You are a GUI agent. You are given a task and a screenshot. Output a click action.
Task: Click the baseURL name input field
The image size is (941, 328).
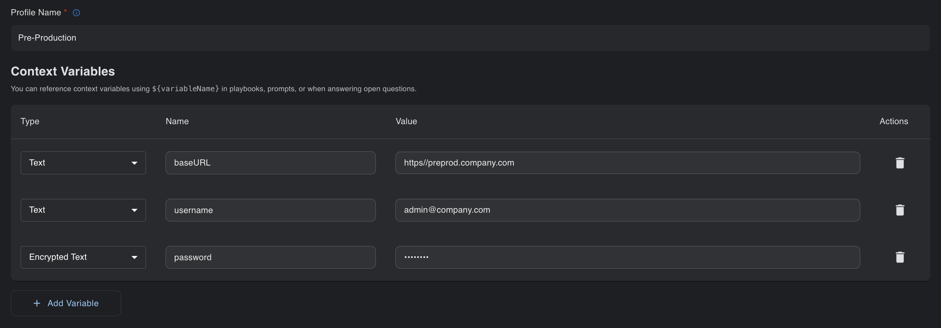click(x=270, y=163)
